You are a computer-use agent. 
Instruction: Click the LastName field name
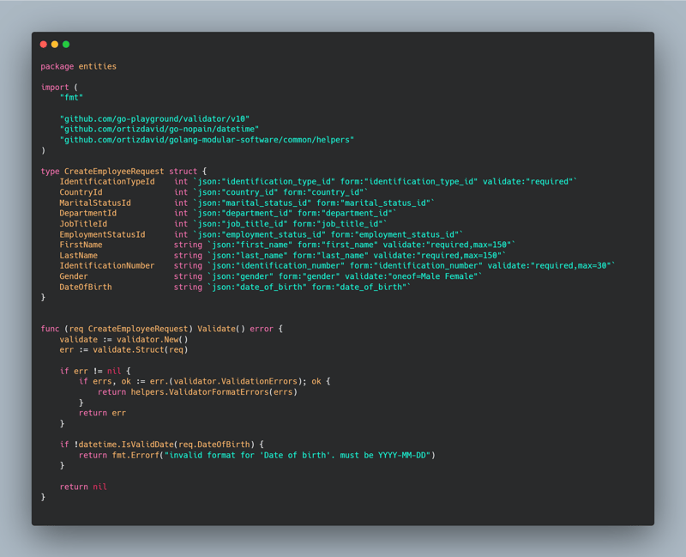pos(78,255)
